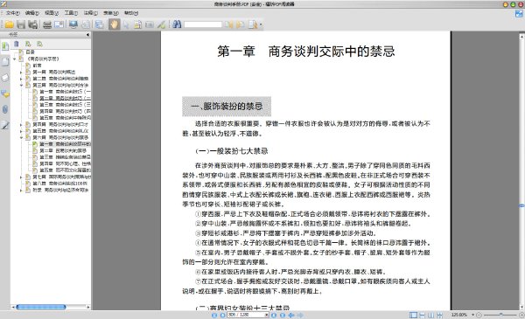This screenshot has height=319, width=525.
Task: Go to the last page
Action: [283, 315]
